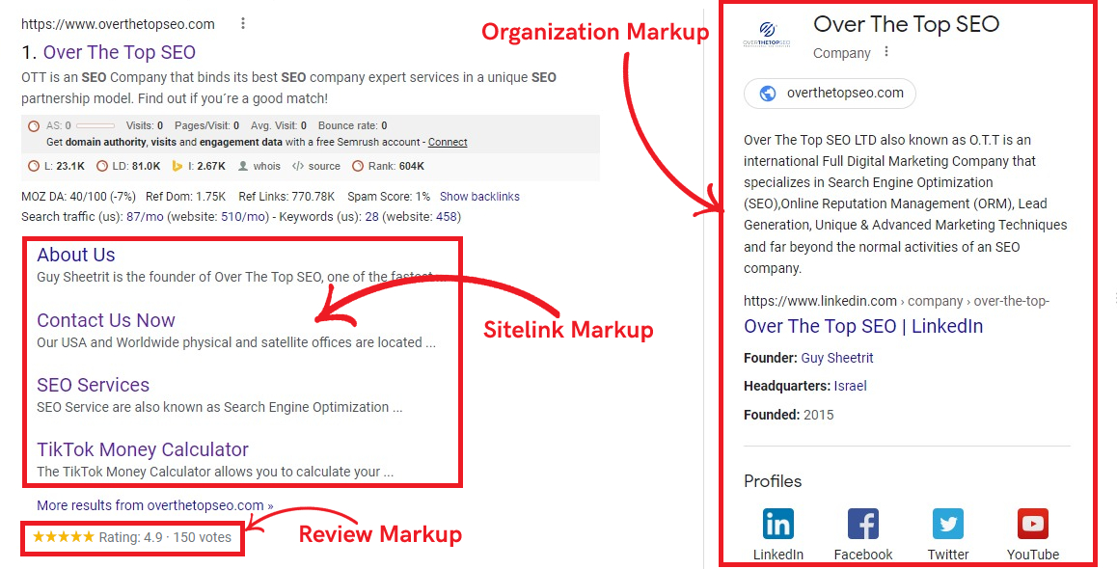Click the Connect link for the Semrush account

[x=448, y=141]
